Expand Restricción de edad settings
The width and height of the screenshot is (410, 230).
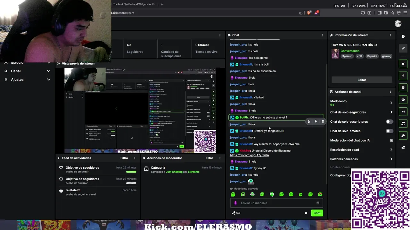click(x=391, y=149)
